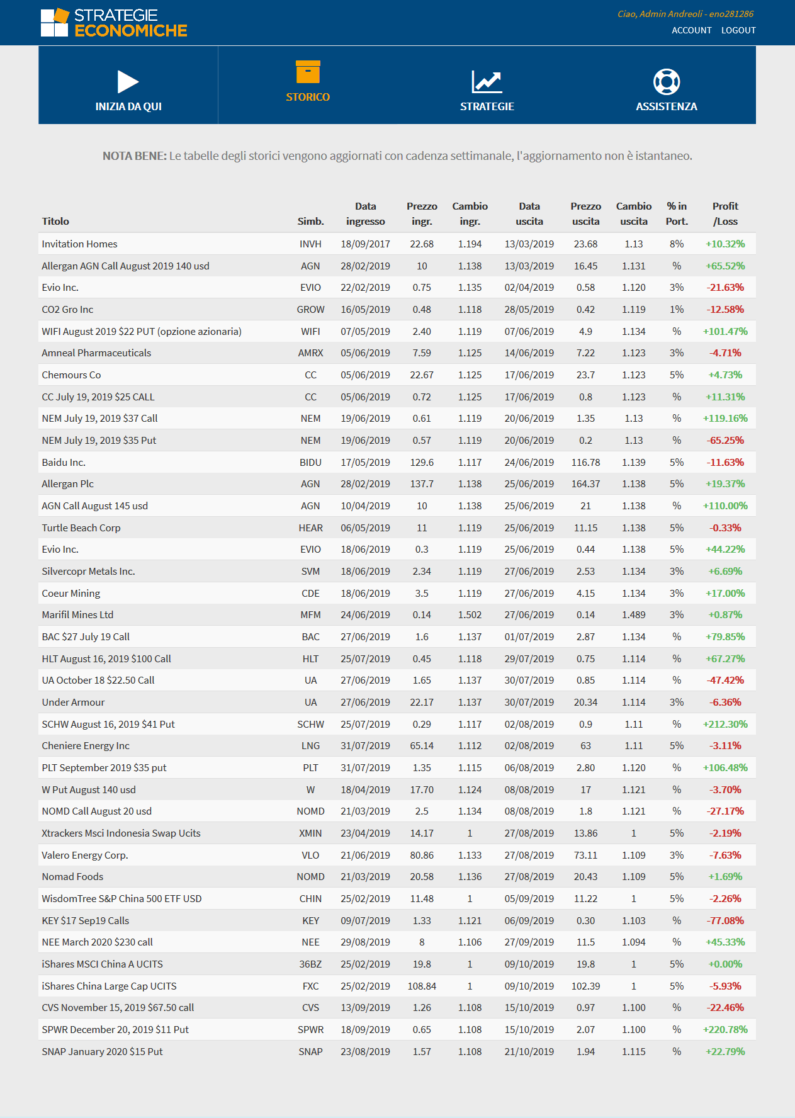This screenshot has height=1118, width=795.
Task: Click the LOGOUT link
Action: (738, 30)
